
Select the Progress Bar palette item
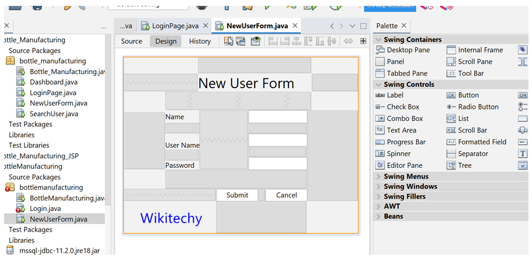pyautogui.click(x=406, y=142)
